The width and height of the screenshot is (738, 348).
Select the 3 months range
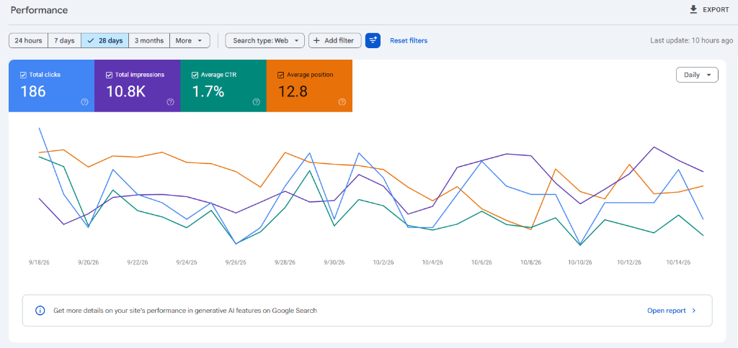pyautogui.click(x=149, y=40)
